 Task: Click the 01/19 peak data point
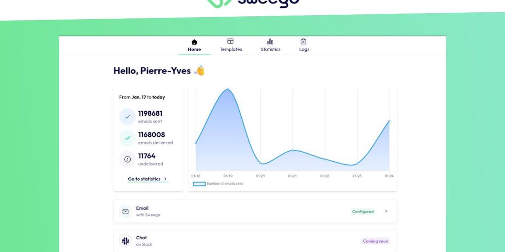click(228, 89)
